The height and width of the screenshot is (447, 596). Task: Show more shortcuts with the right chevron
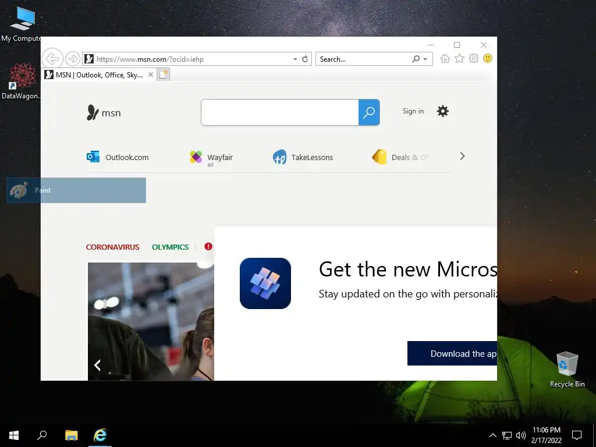coord(462,156)
